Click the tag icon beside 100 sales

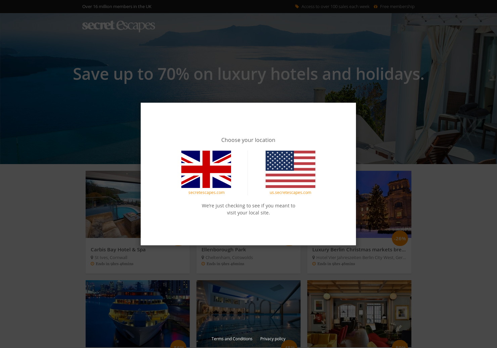pos(297,6)
